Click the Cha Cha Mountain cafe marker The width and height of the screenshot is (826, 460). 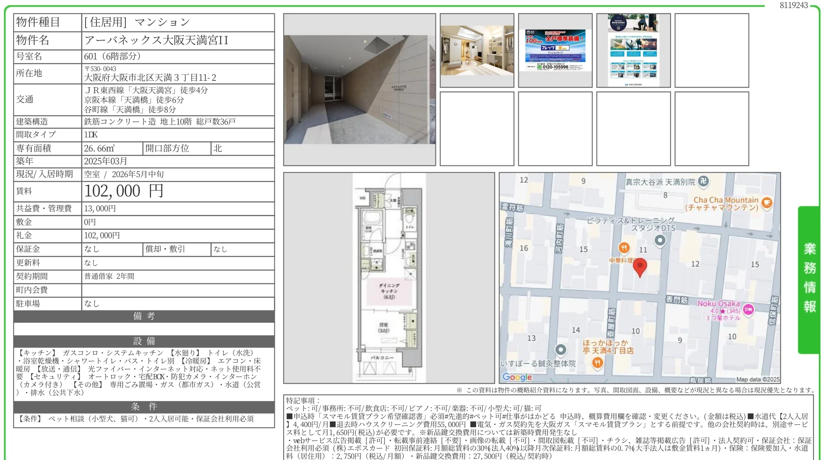[767, 202]
